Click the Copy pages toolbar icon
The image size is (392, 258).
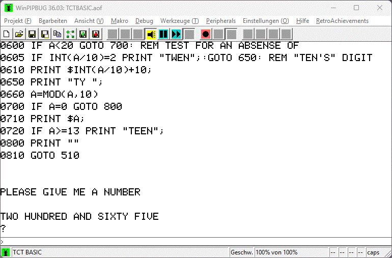click(x=58, y=34)
